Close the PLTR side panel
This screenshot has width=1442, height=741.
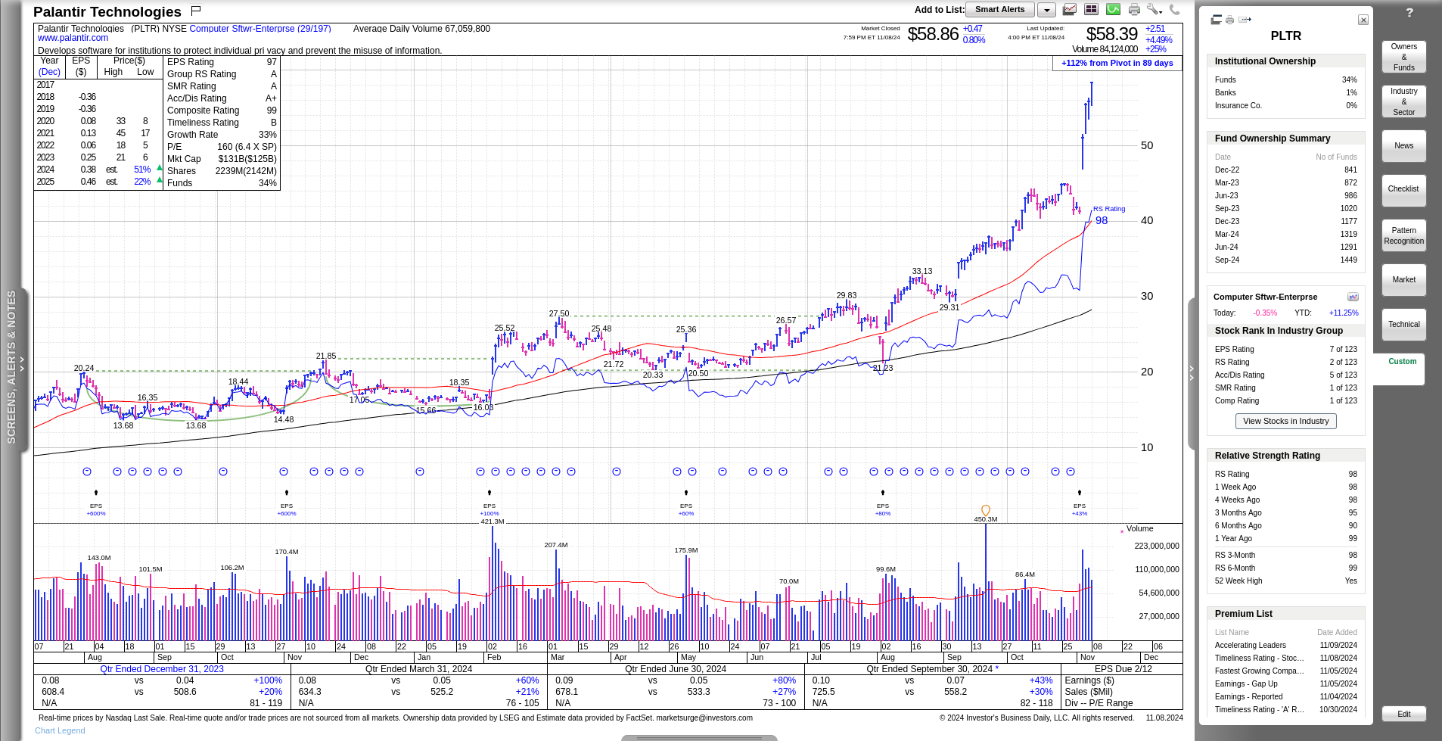(x=1363, y=20)
